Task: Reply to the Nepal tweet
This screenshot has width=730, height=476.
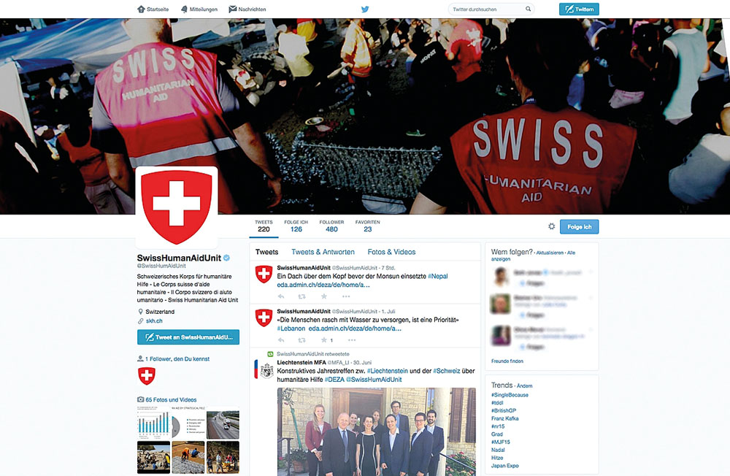Action: [281, 296]
